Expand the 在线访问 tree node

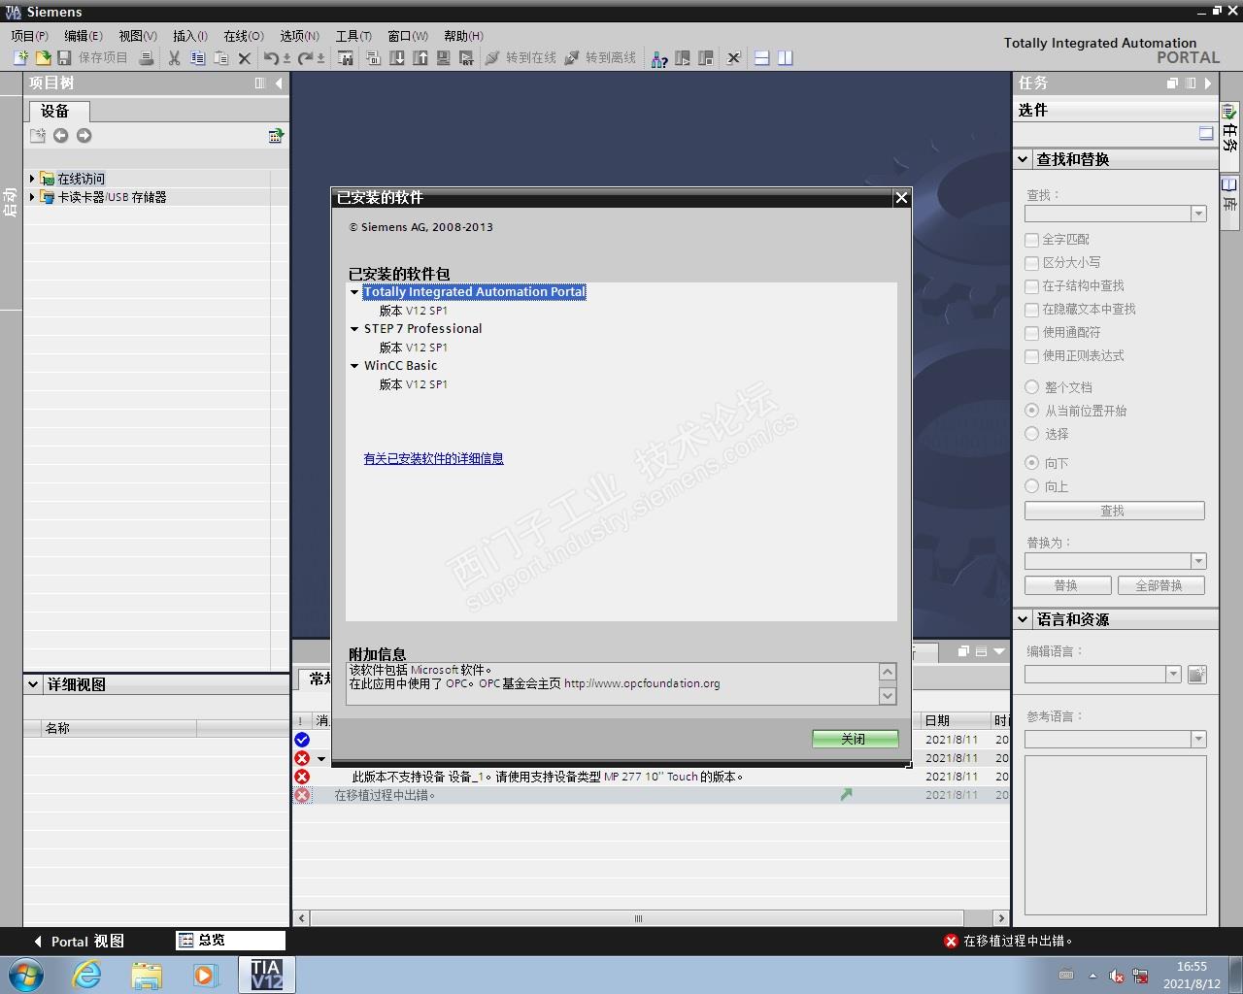pyautogui.click(x=32, y=179)
